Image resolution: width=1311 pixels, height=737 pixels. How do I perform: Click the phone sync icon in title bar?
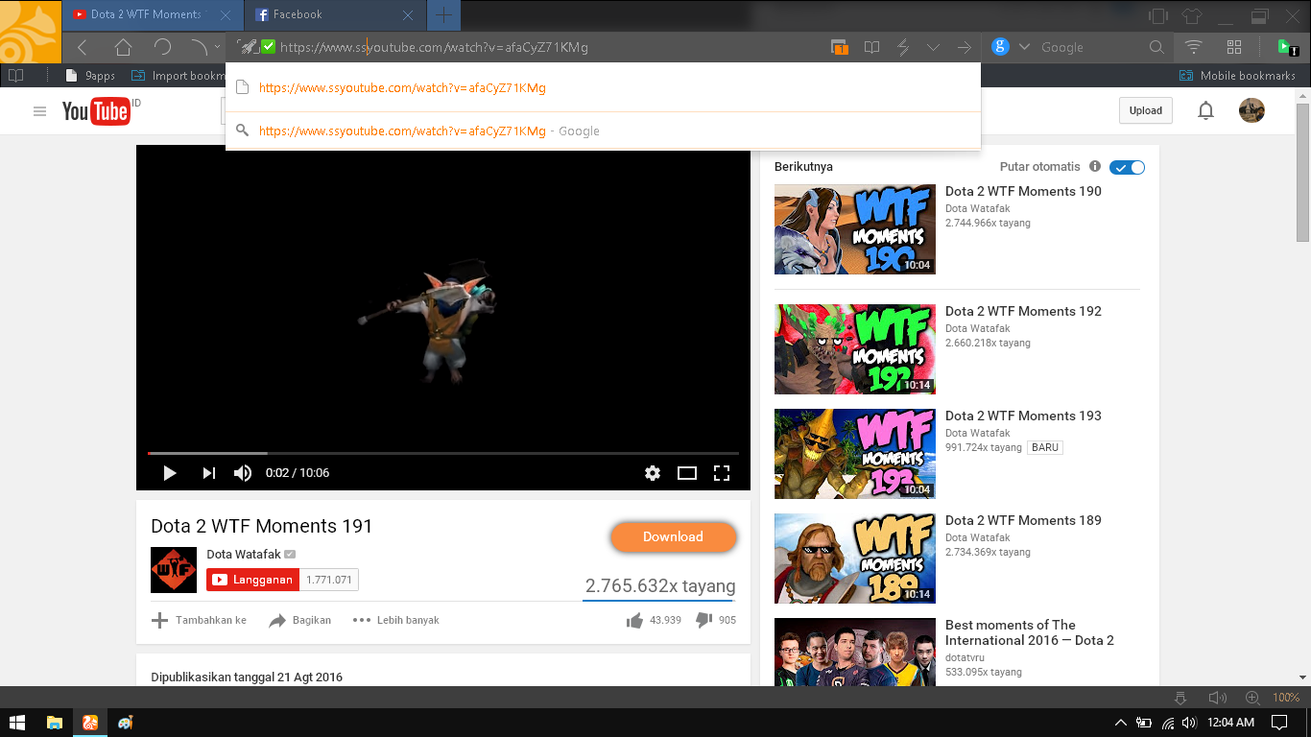[x=1158, y=15]
